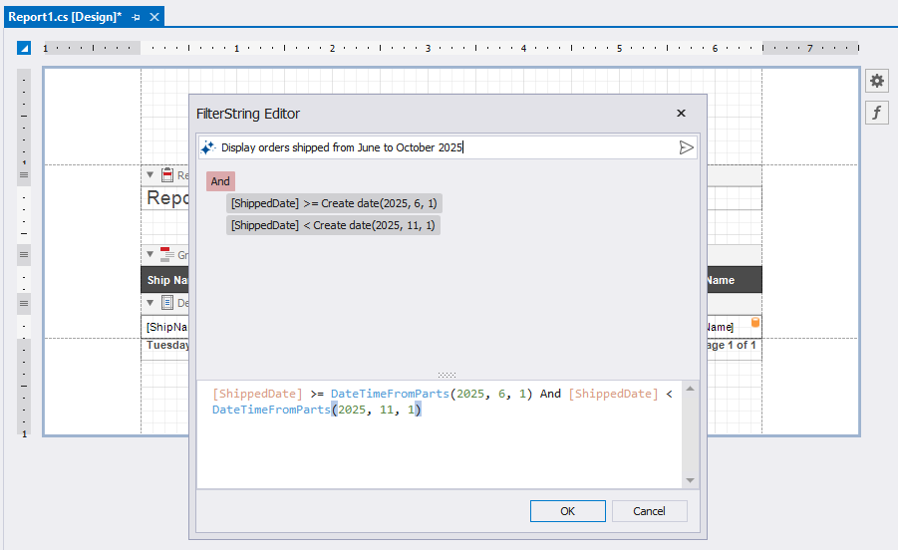Click the >= operator in first condition
This screenshot has height=550, width=898.
pos(311,203)
